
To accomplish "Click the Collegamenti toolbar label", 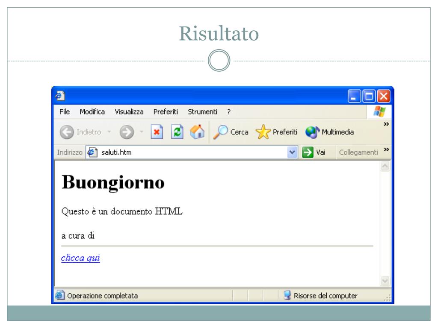I will [x=358, y=152].
